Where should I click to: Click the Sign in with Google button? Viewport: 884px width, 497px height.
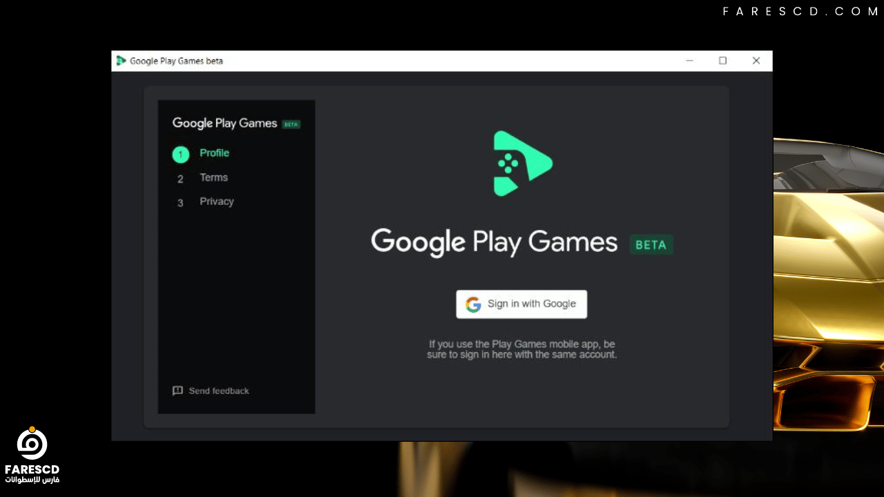point(521,304)
